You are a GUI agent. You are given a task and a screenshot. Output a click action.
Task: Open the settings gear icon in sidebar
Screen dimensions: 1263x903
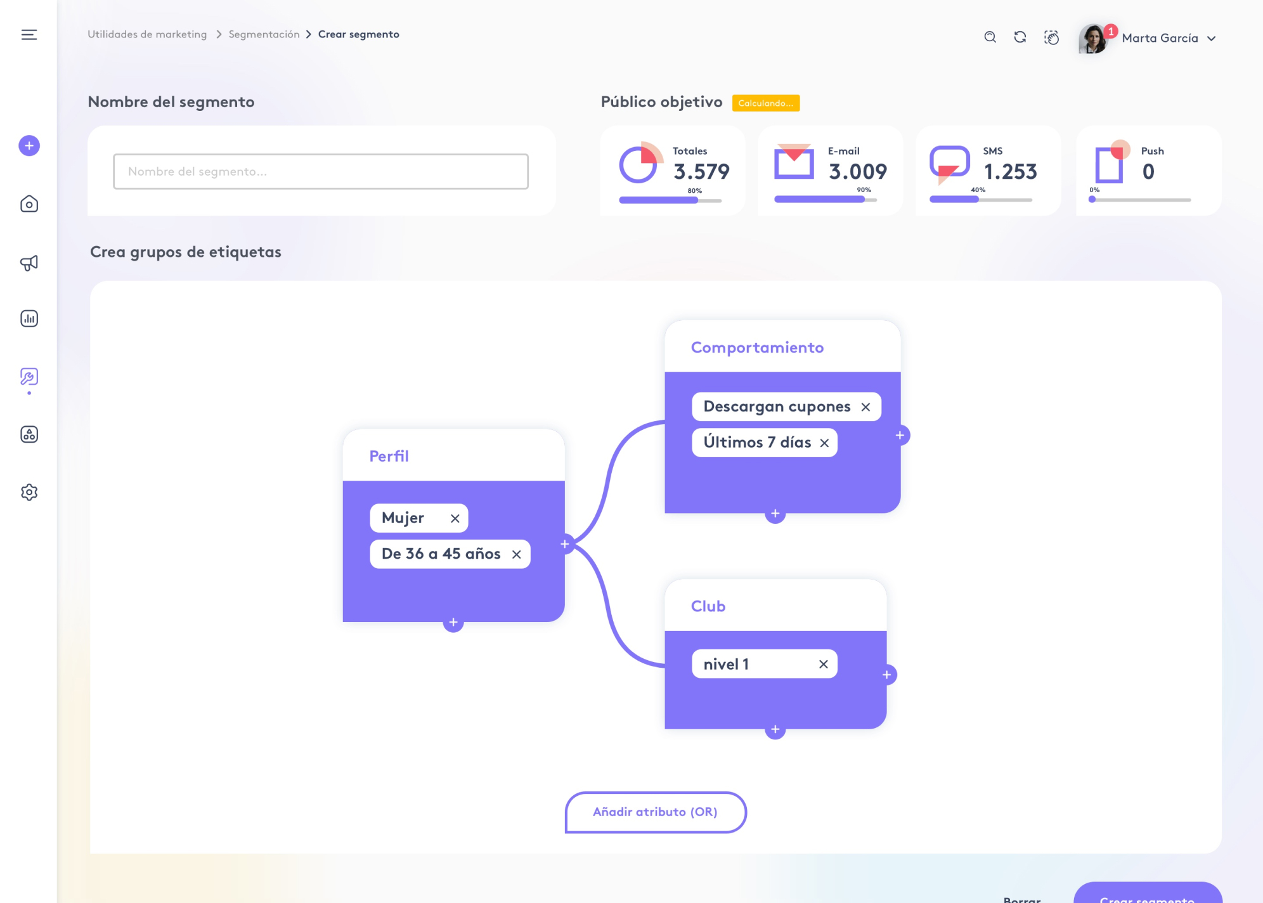29,492
